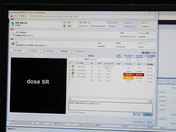Click the Save & Close button
The width and height of the screenshot is (176, 132).
138,121
